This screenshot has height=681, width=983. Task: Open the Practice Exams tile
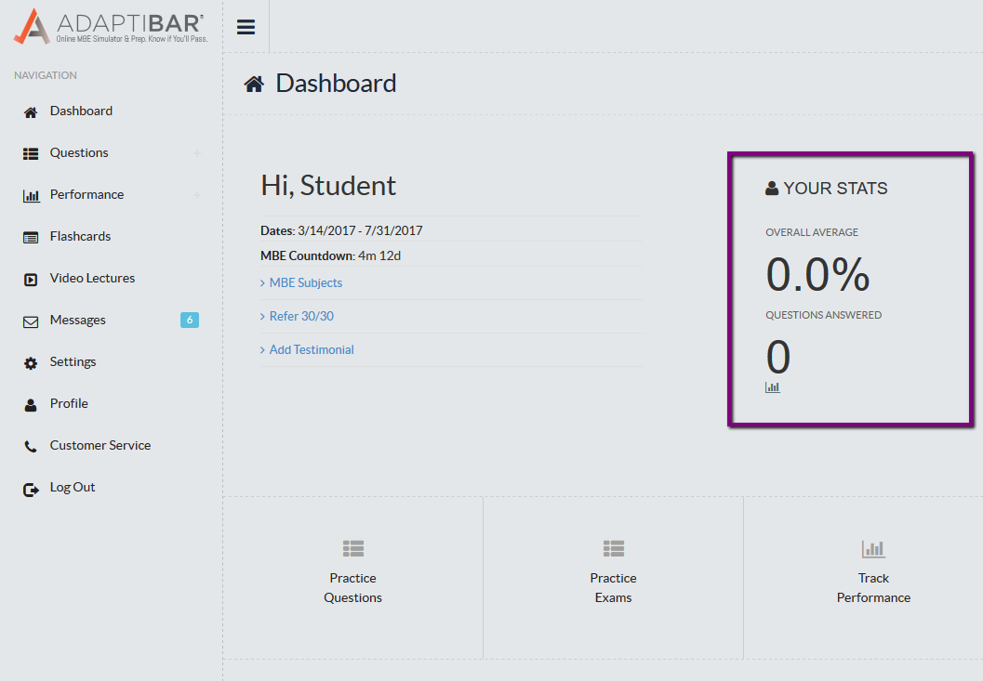coord(613,576)
